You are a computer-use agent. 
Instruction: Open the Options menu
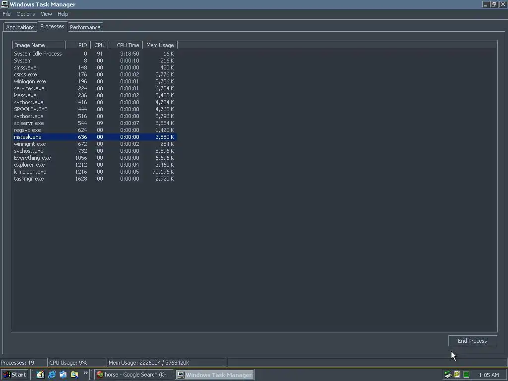(26, 14)
